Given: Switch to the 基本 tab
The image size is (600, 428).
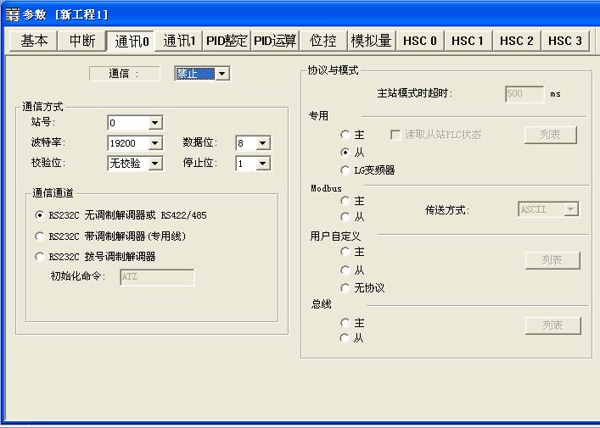Looking at the screenshot, I should (34, 41).
